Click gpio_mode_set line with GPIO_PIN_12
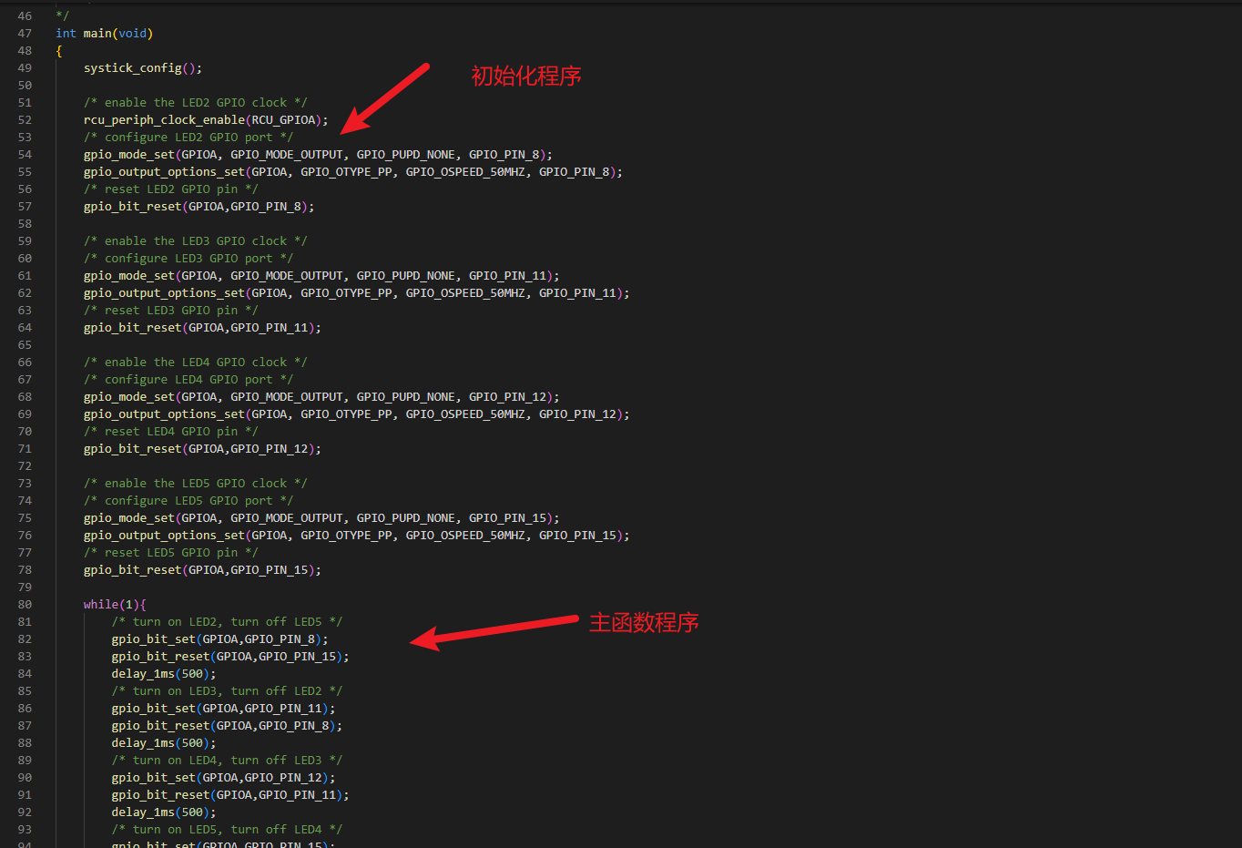 (x=321, y=397)
